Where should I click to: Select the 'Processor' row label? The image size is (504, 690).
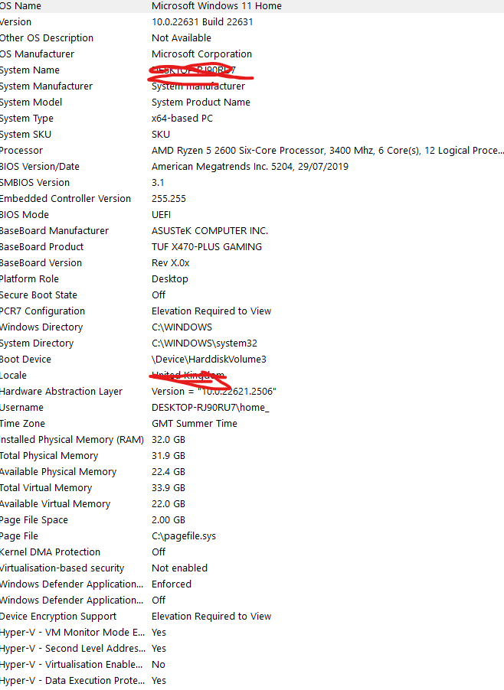pos(21,151)
